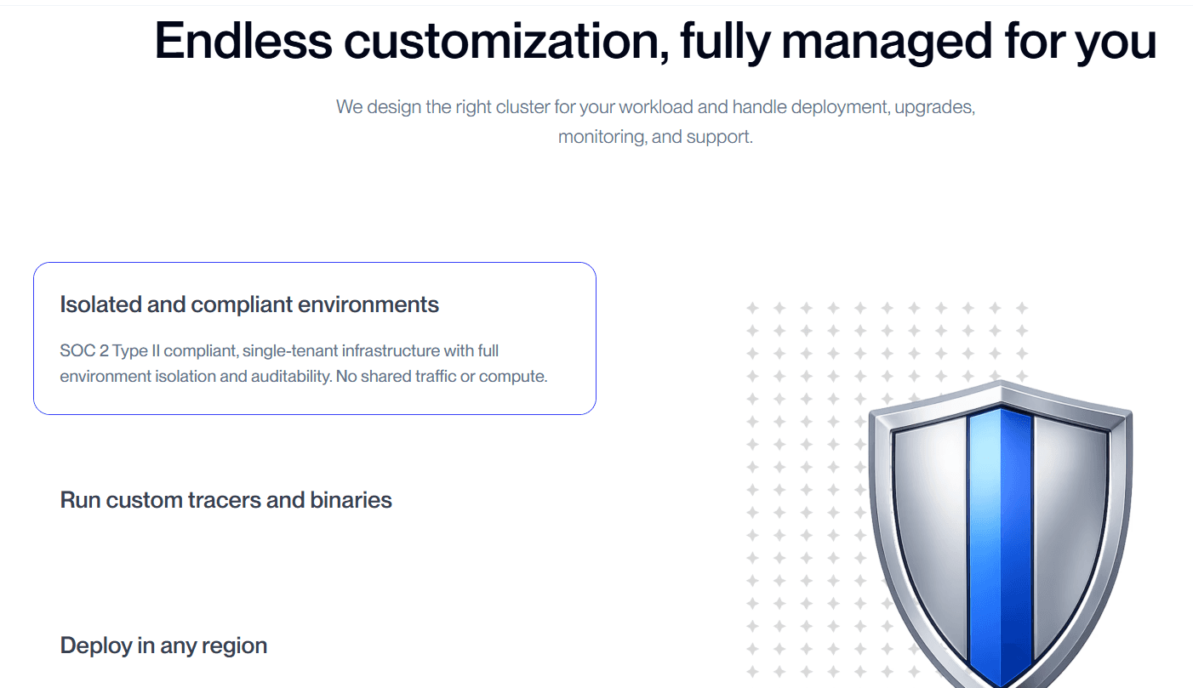
Task: Click the 'We design the right cluster' subtitle
Action: [x=655, y=108]
